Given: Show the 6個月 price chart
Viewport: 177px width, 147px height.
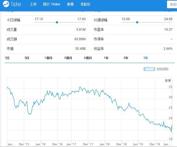Looking at the screenshot, I should (88, 58).
